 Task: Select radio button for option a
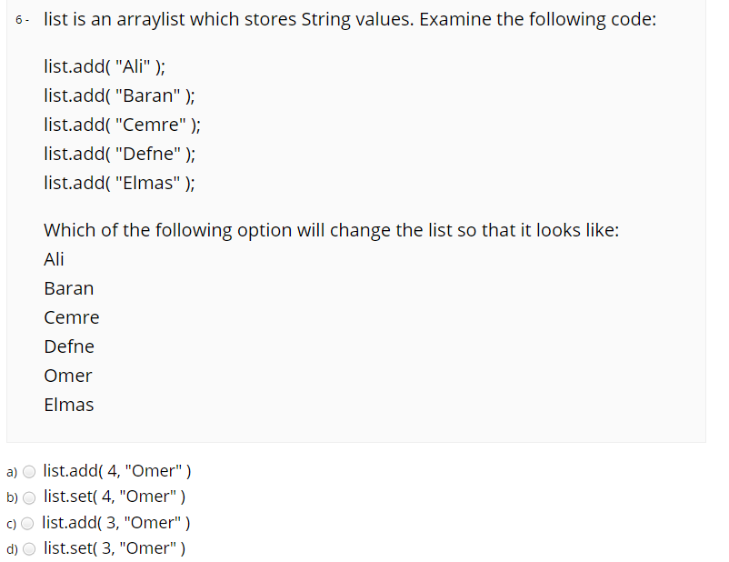(x=29, y=472)
